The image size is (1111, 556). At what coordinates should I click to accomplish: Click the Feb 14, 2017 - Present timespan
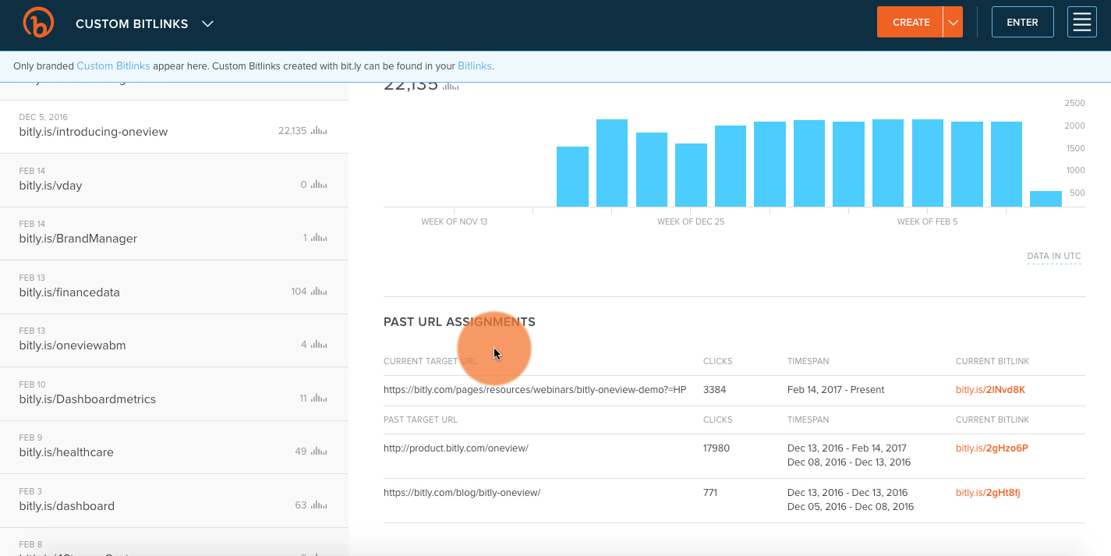tap(836, 390)
